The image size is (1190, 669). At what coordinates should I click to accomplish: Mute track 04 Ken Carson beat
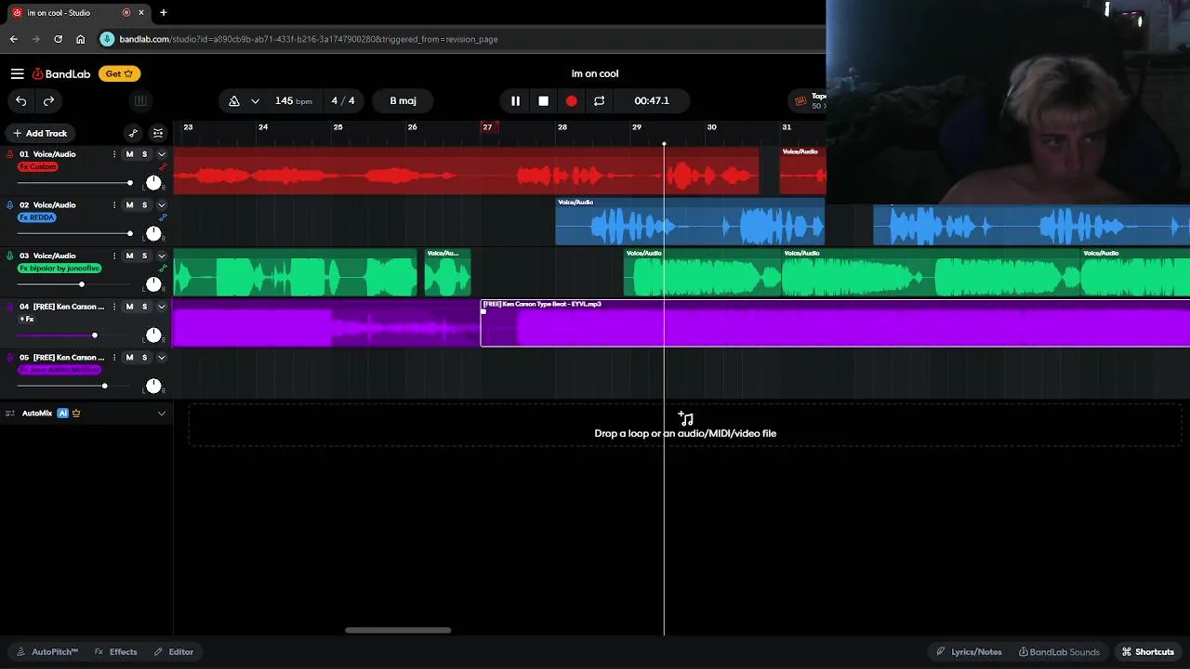[x=129, y=307]
